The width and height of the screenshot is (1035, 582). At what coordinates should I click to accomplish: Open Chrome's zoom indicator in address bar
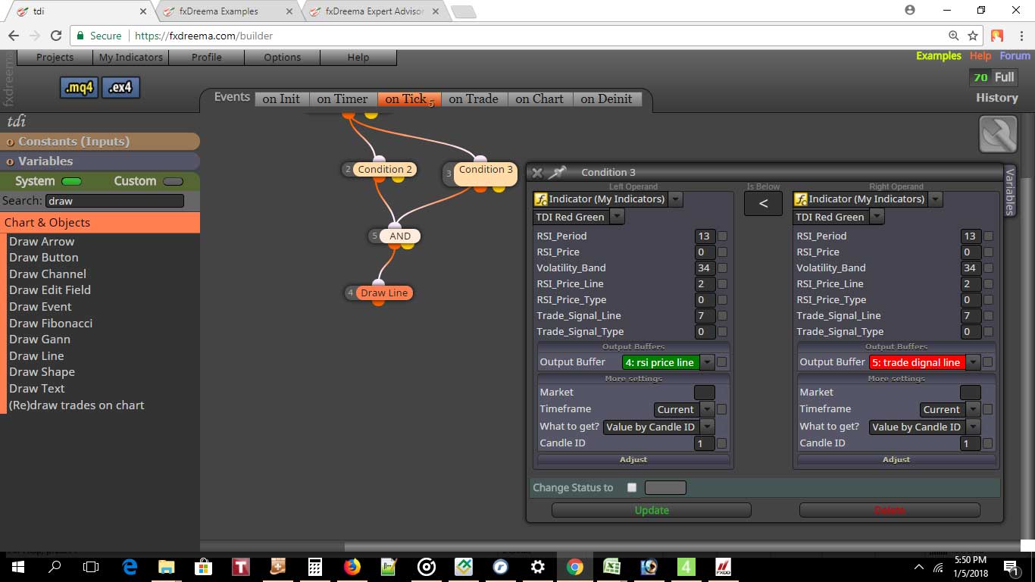pyautogui.click(x=954, y=36)
